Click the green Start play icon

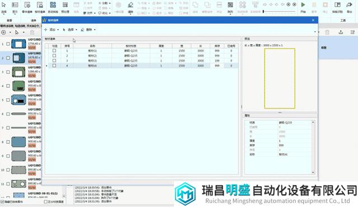(303, 4)
